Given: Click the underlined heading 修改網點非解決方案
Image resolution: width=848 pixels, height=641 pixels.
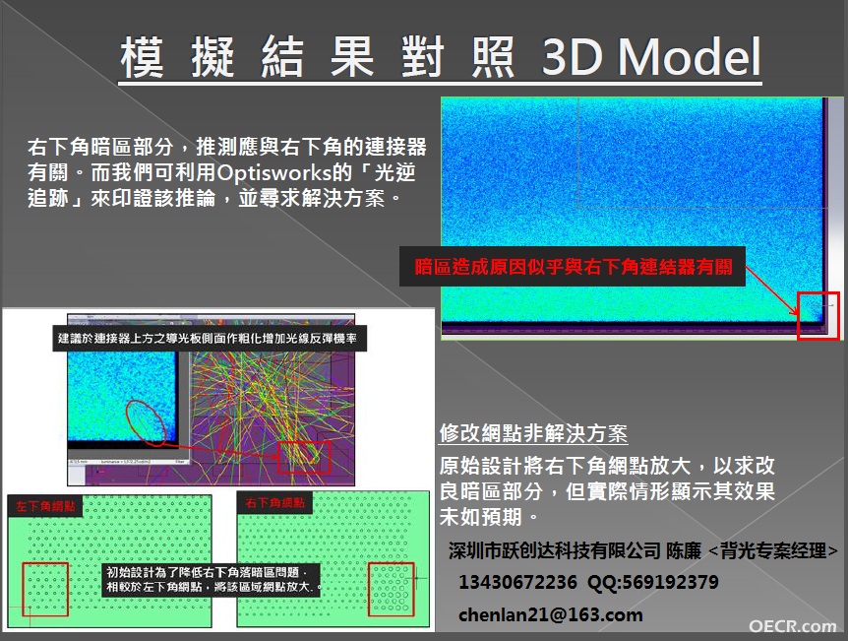Looking at the screenshot, I should coord(533,433).
